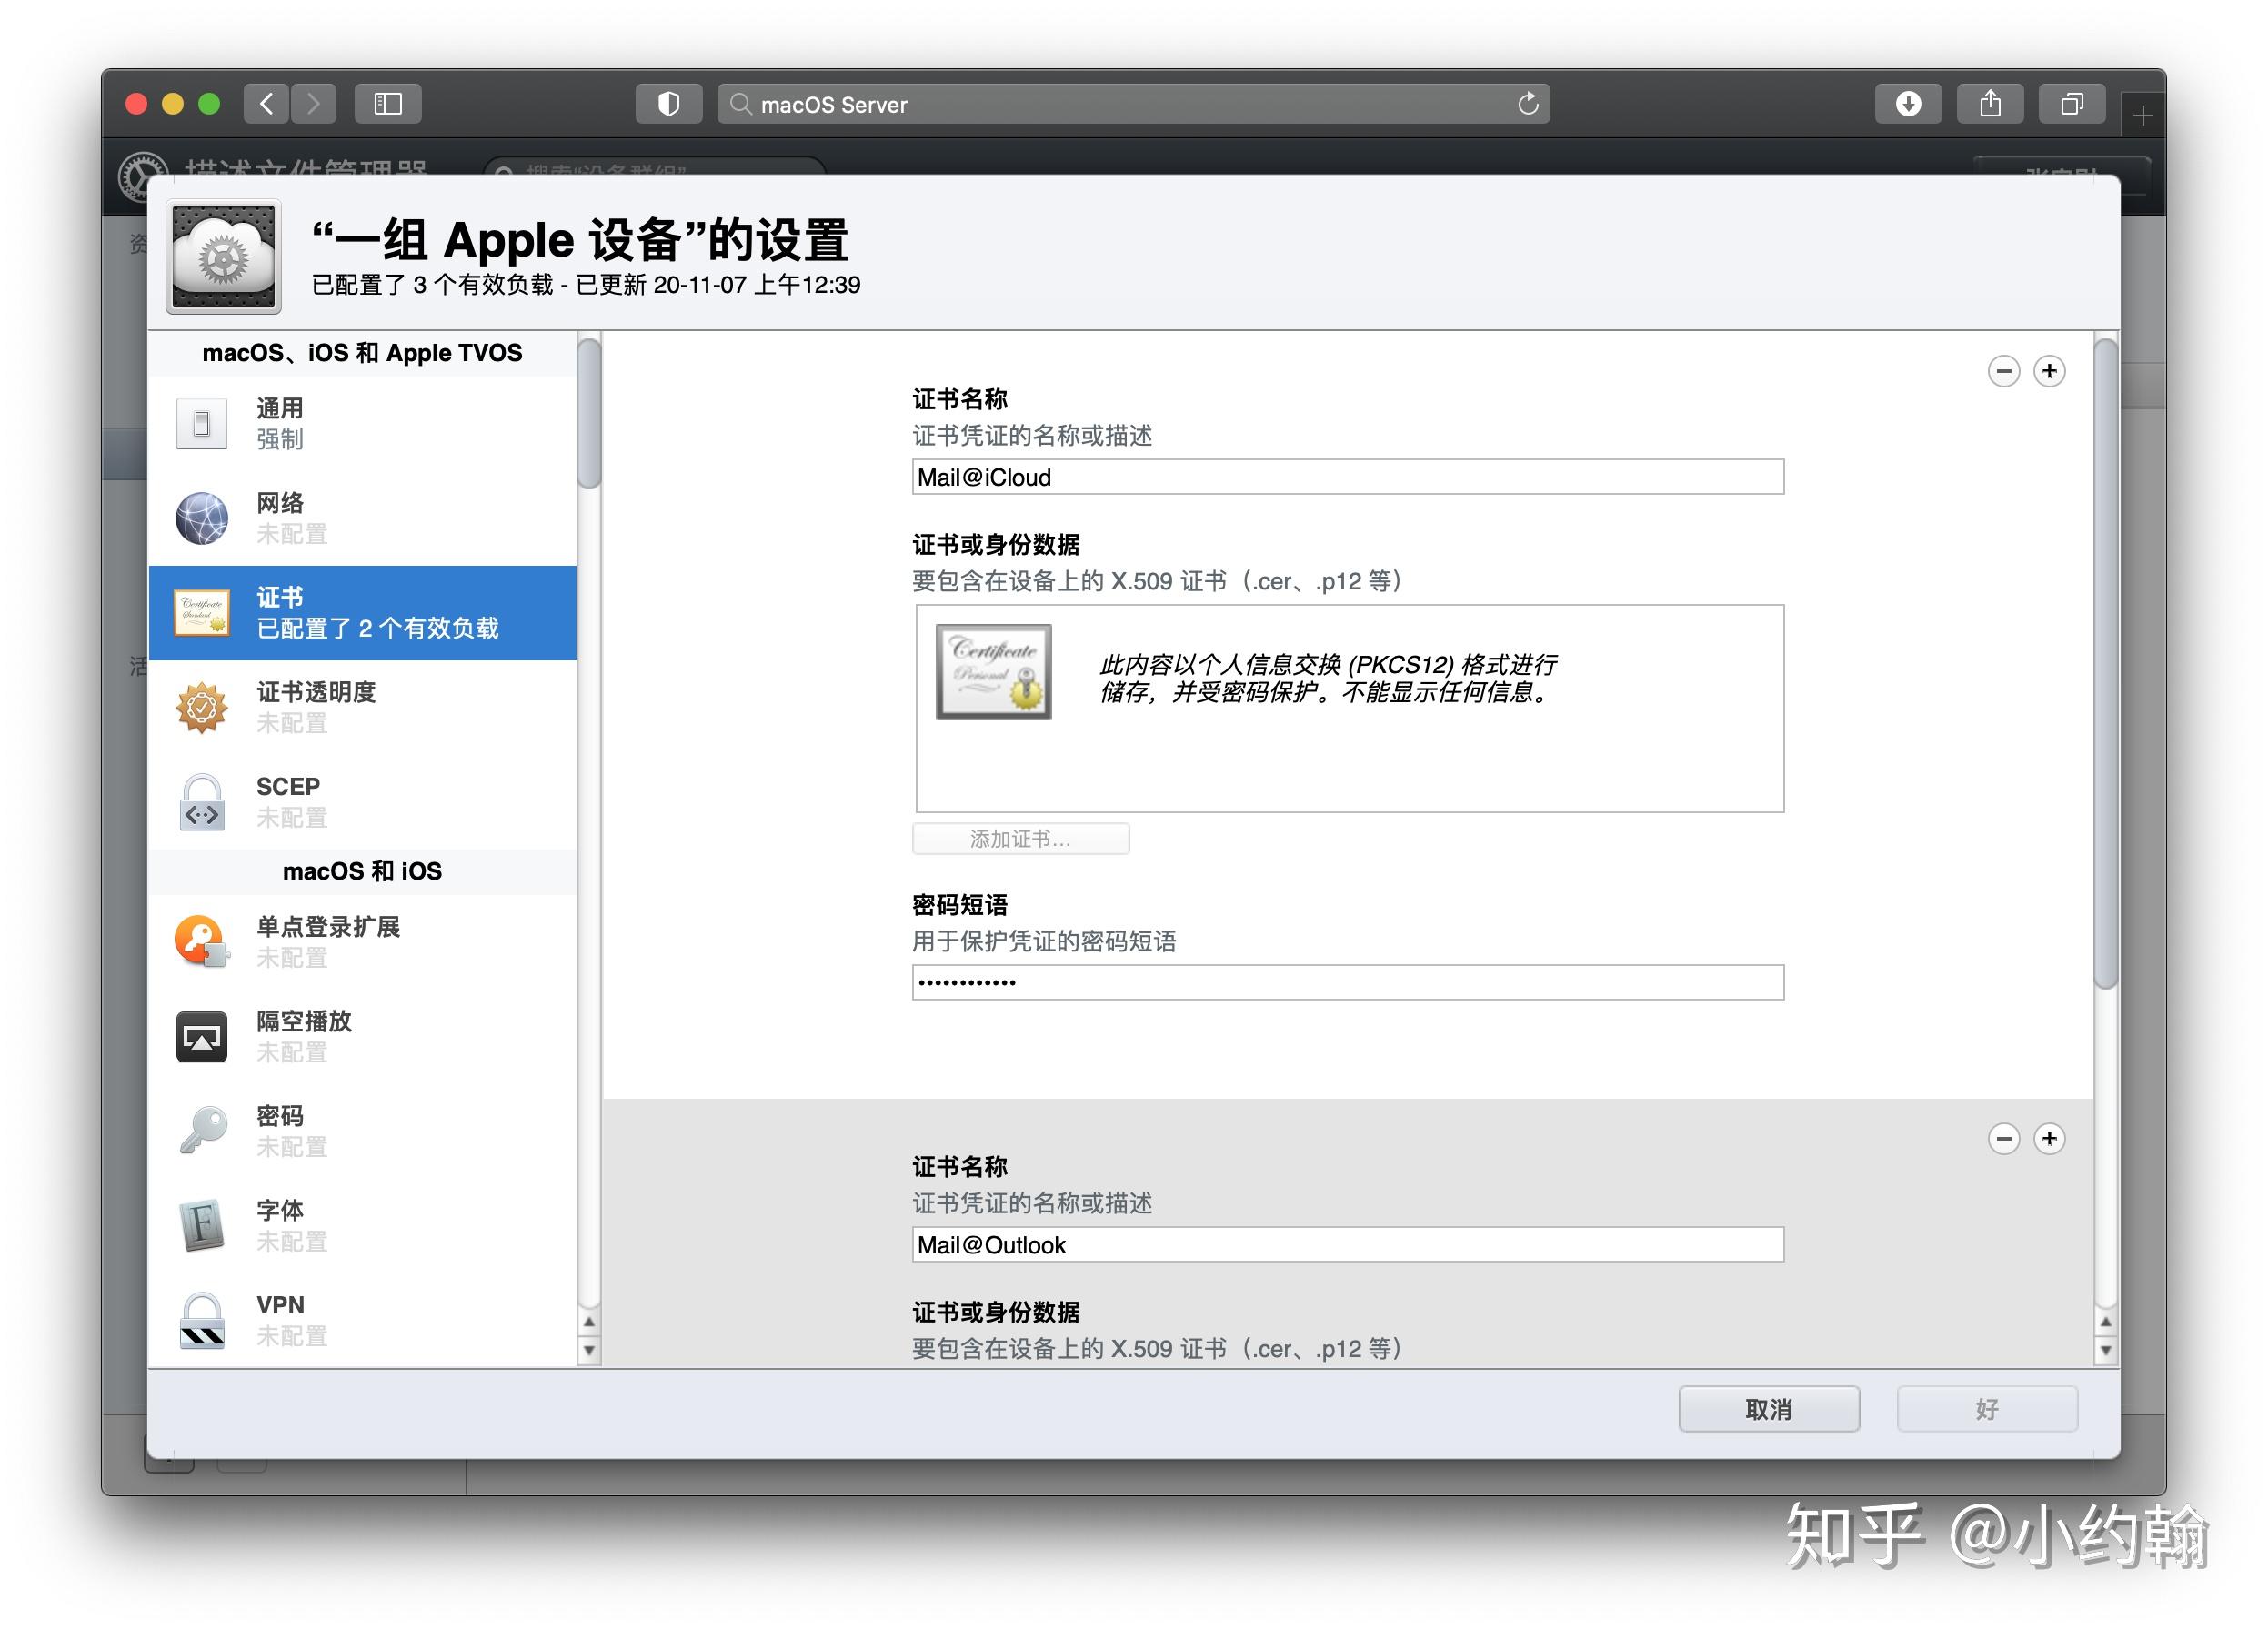
Task: Click the 添加证书 button to add a certificate
Action: pos(1020,838)
